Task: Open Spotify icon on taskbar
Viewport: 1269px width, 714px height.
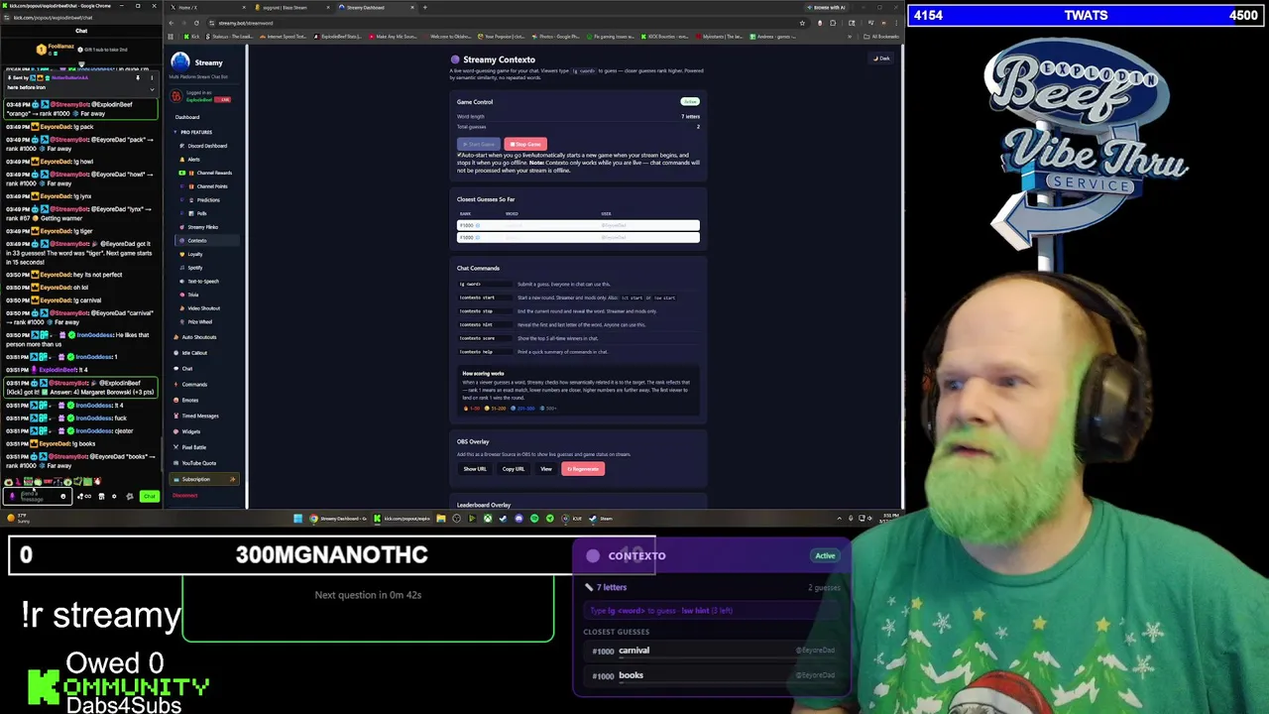Action: (x=534, y=518)
